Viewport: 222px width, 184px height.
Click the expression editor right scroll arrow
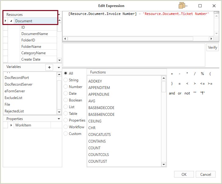pyautogui.click(x=211, y=39)
